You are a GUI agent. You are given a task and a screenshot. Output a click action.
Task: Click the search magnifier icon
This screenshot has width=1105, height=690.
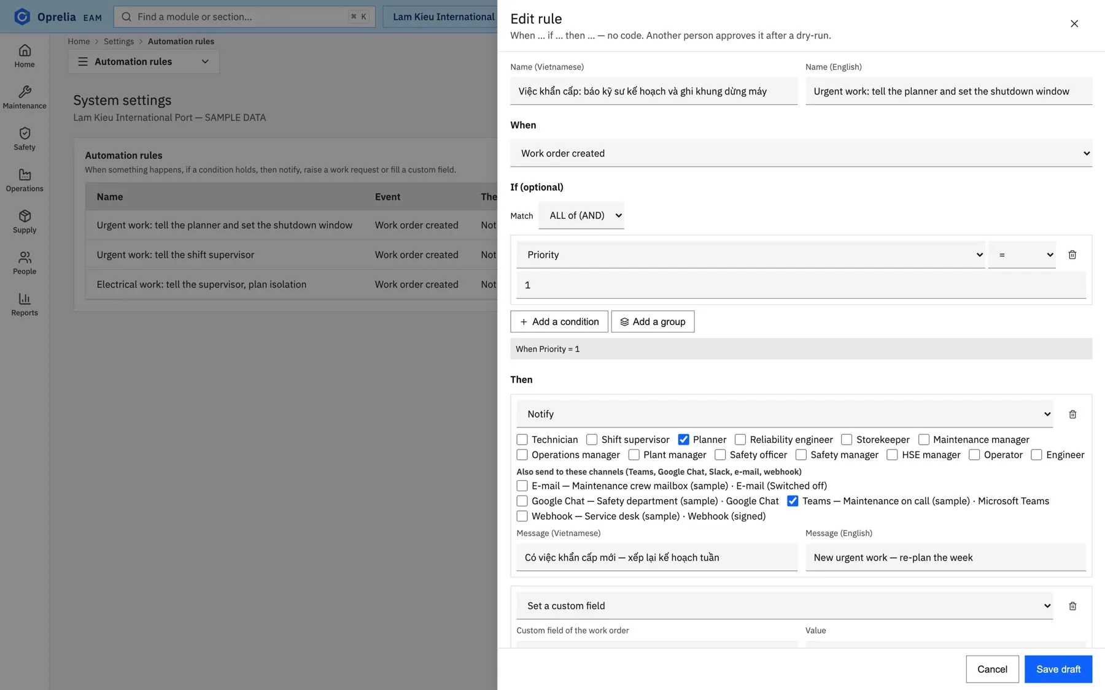126,17
